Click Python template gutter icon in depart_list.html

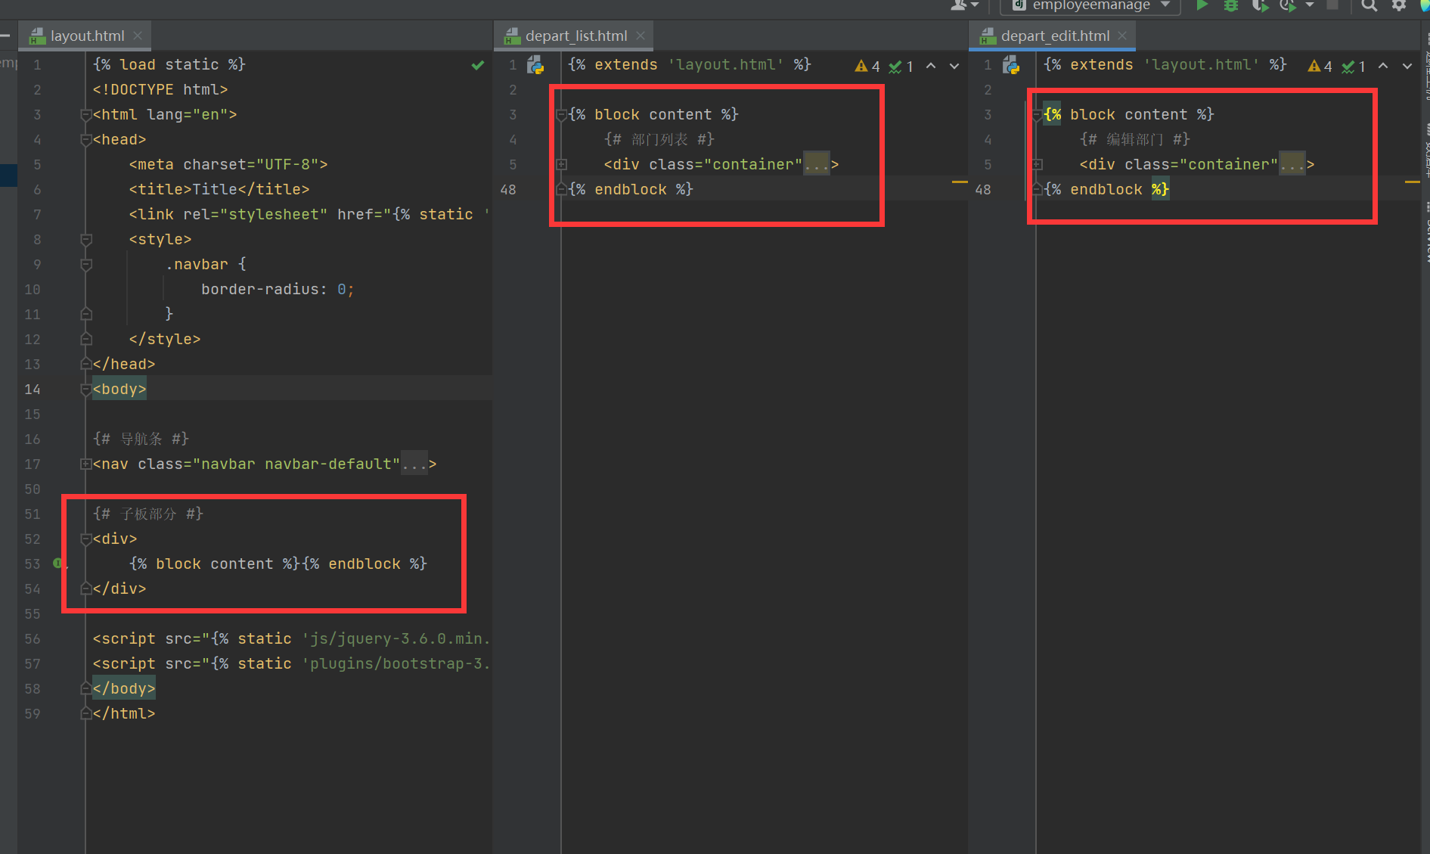pyautogui.click(x=535, y=65)
